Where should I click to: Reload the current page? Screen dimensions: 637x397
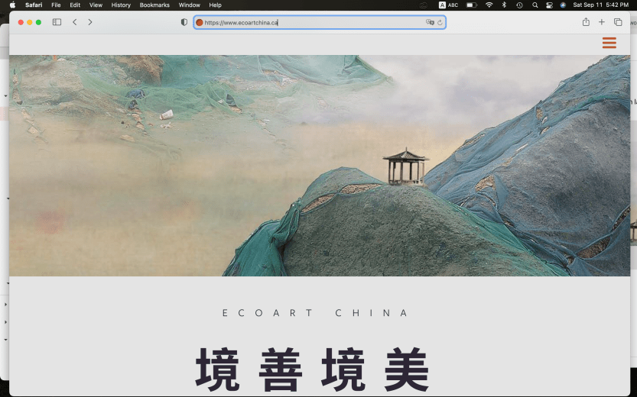coord(440,22)
